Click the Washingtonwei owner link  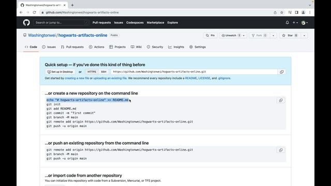coord(42,35)
